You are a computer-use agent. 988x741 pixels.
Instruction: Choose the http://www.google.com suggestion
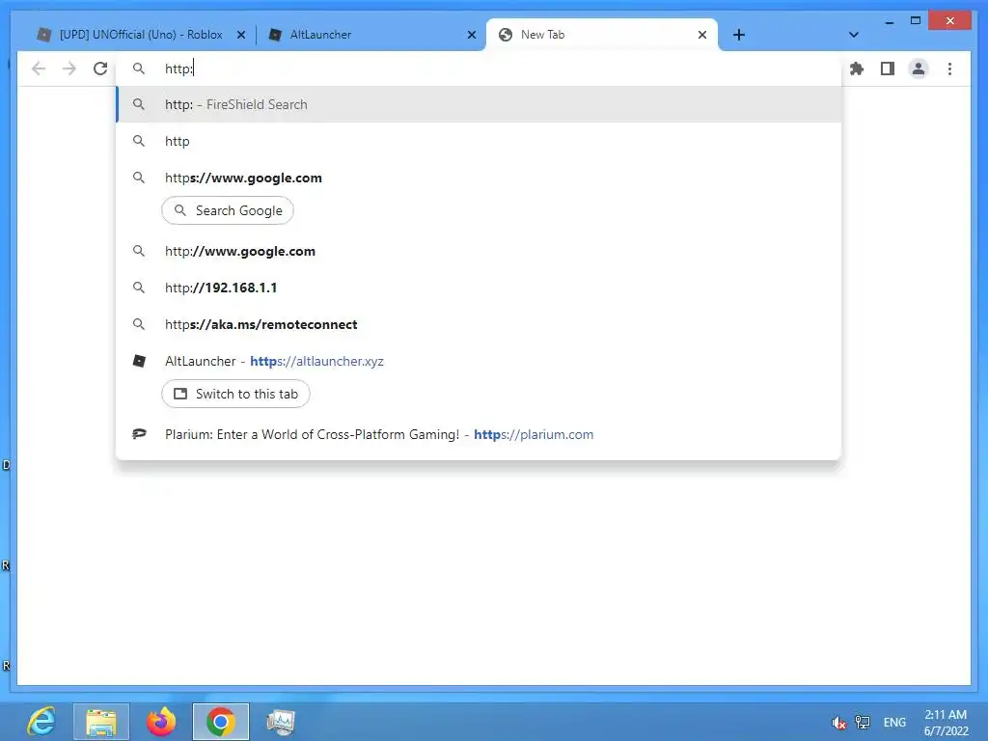pyautogui.click(x=479, y=251)
